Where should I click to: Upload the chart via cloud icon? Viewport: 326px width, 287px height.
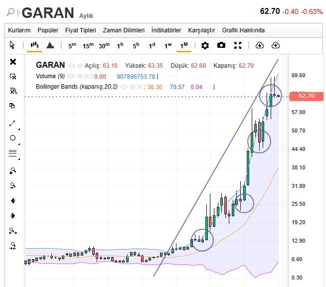pyautogui.click(x=276, y=45)
